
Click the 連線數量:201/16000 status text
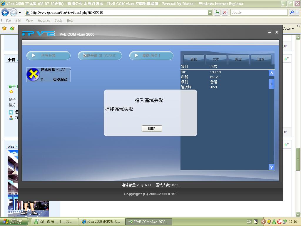click(x=137, y=185)
